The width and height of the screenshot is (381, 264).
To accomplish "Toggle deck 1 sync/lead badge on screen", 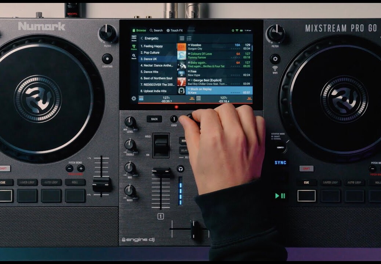I will tap(141, 98).
